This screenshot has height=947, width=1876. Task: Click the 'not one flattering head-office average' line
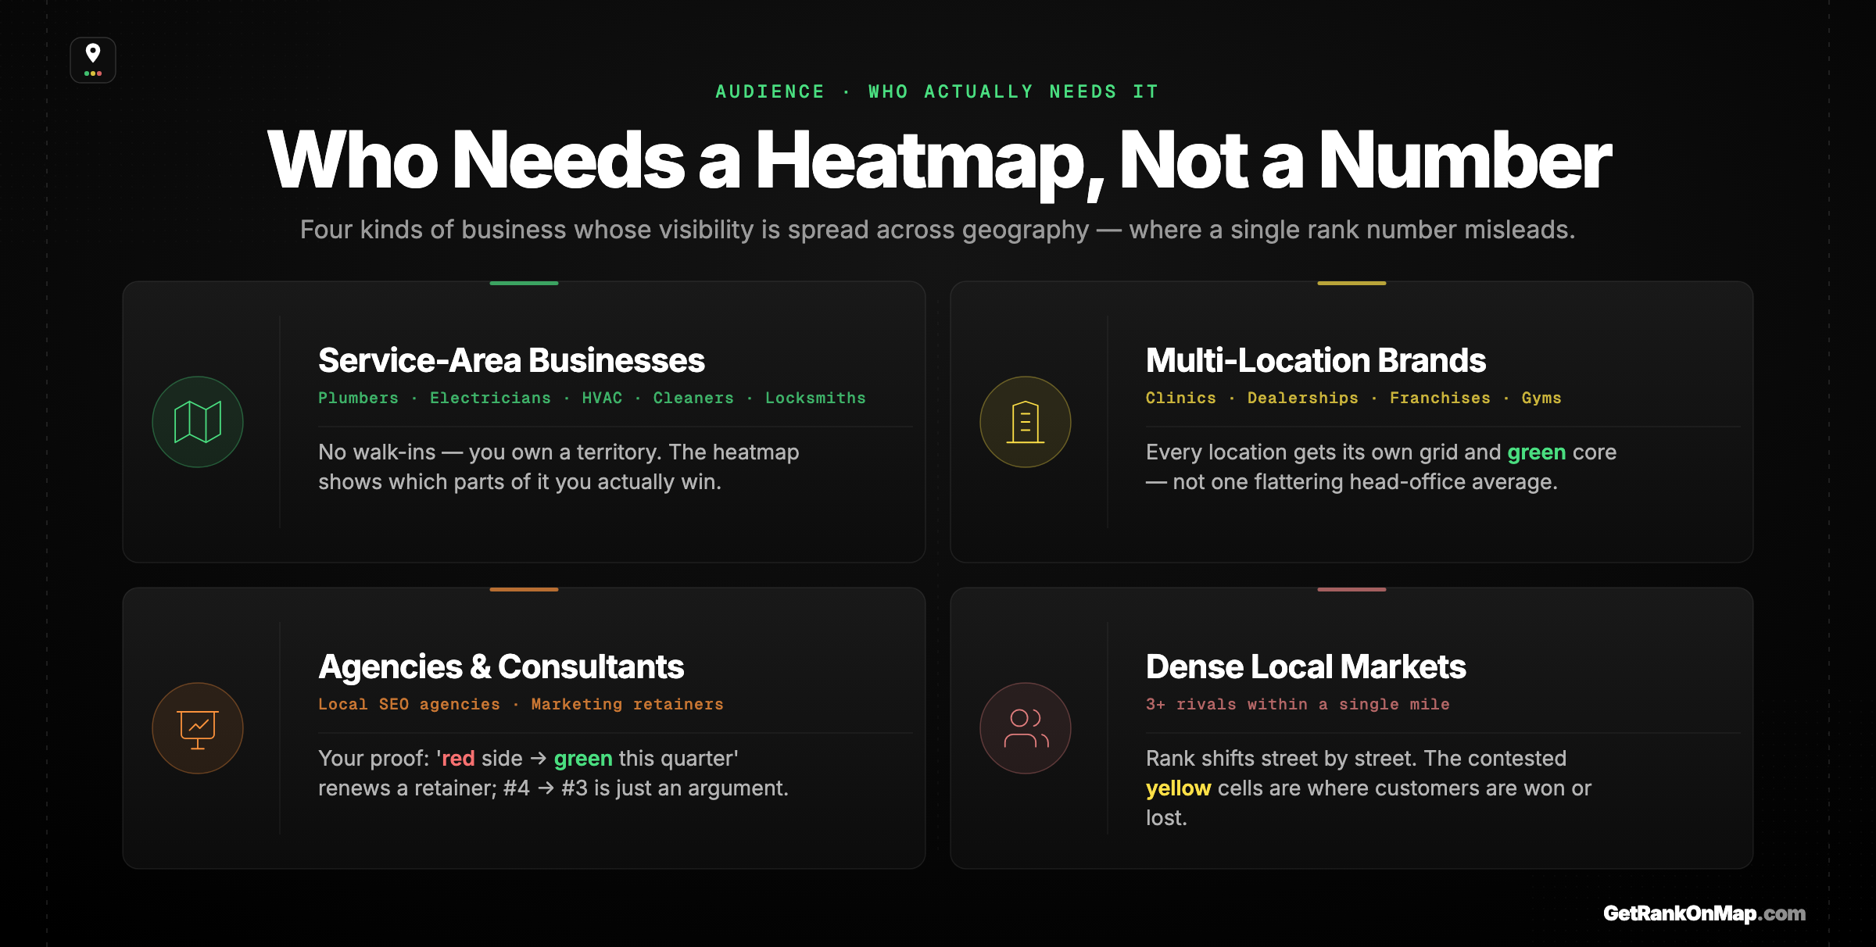(x=1352, y=482)
